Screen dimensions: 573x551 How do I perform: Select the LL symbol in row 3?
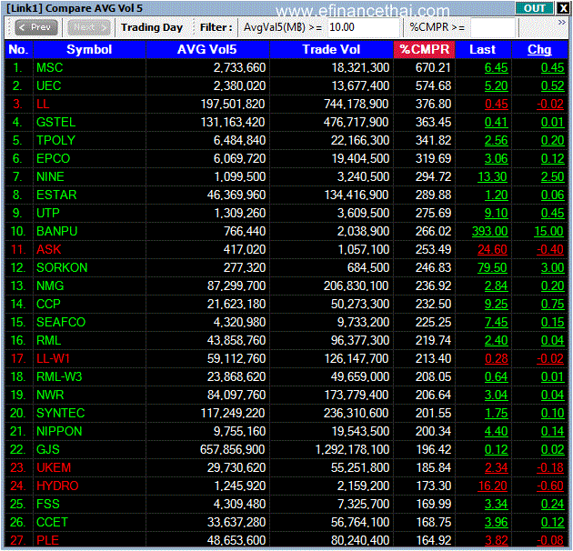43,105
